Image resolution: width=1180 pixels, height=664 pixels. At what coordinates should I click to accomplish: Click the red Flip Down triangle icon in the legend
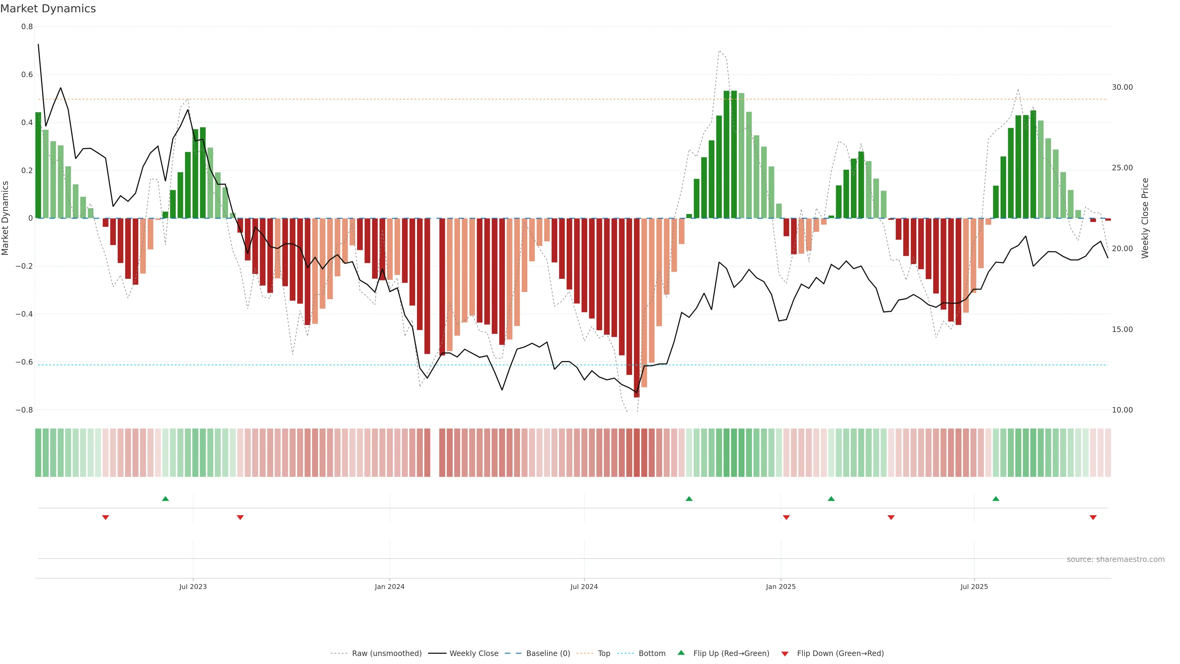click(x=785, y=654)
